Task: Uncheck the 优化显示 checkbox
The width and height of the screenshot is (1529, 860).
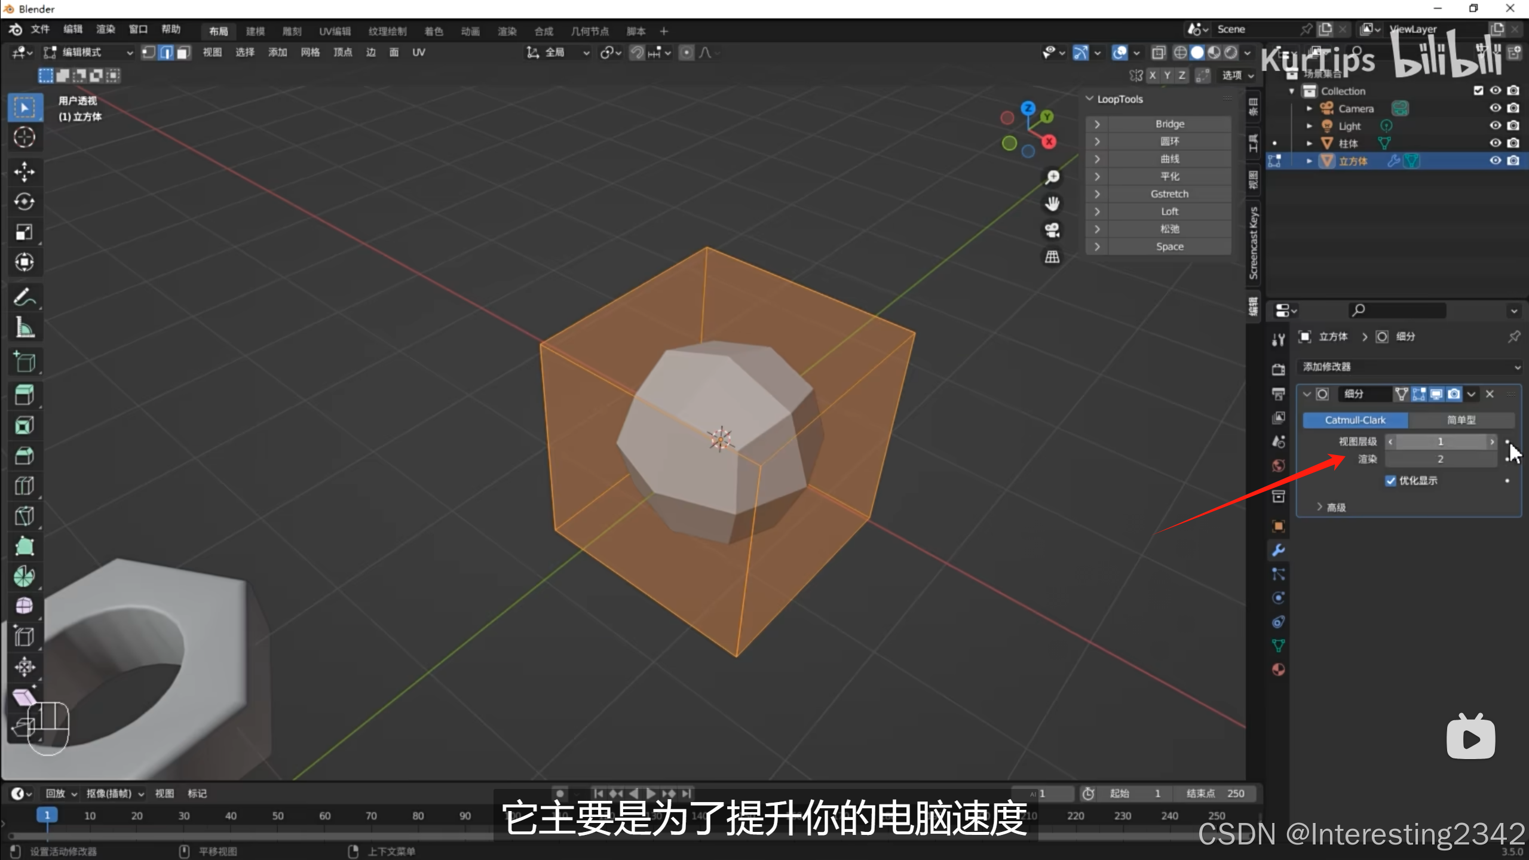Action: pos(1390,481)
